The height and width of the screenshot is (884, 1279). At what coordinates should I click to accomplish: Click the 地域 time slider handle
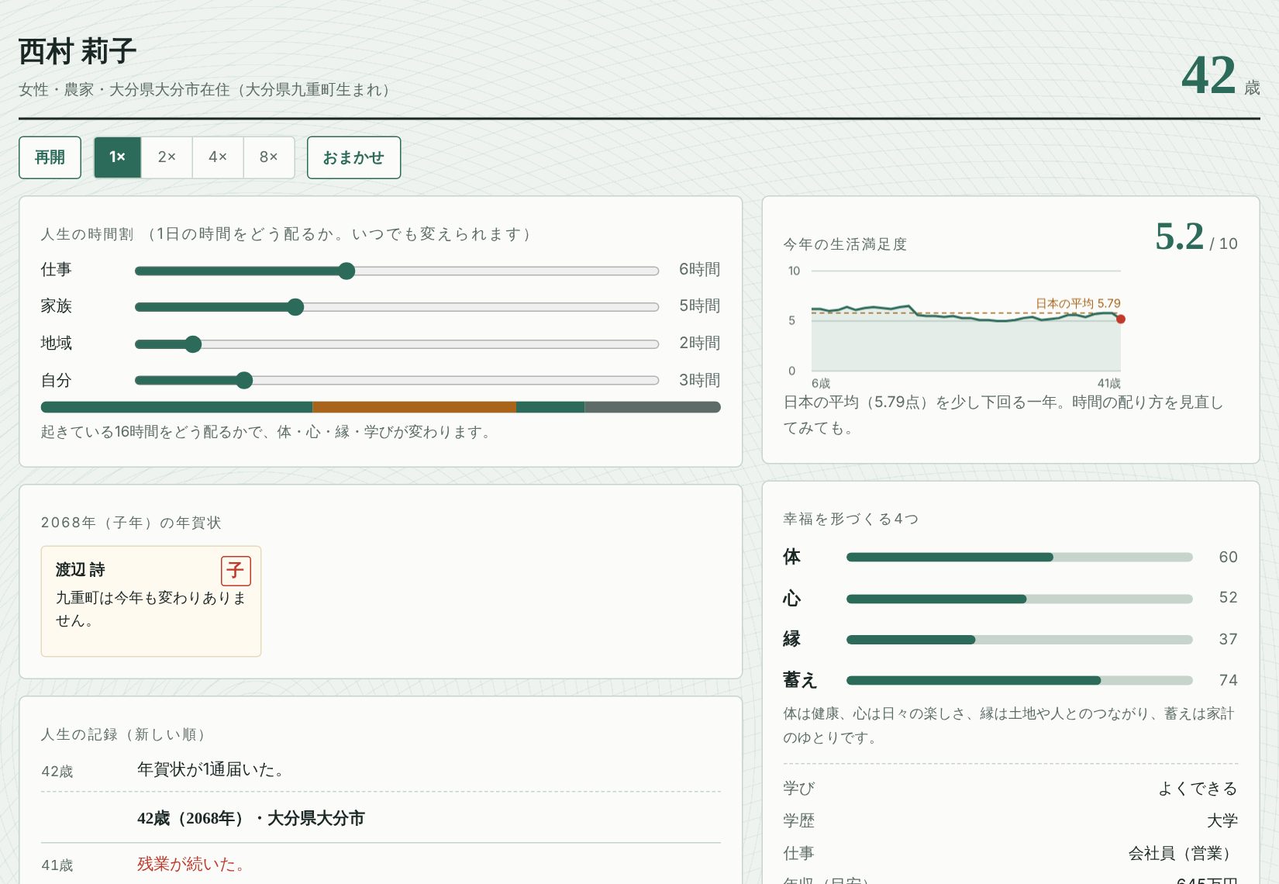[x=193, y=344]
